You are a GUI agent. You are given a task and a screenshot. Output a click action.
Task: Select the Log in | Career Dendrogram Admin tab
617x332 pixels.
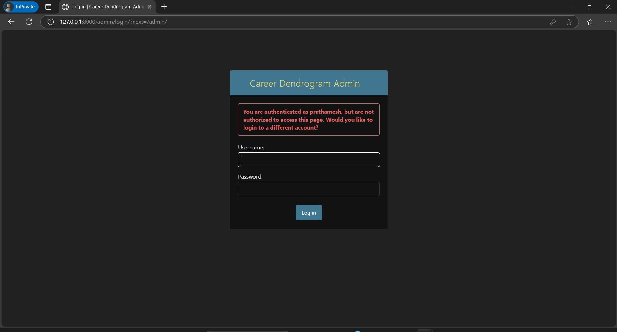click(107, 7)
